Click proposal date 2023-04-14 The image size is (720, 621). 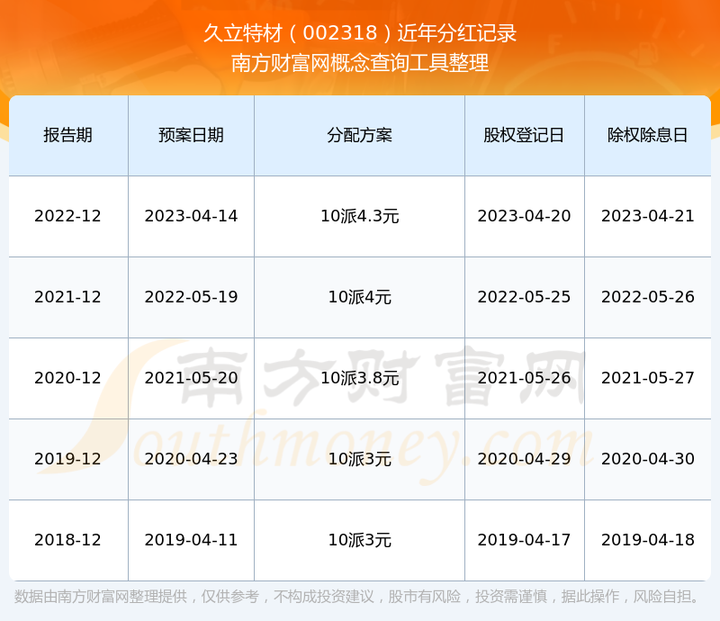tap(191, 216)
